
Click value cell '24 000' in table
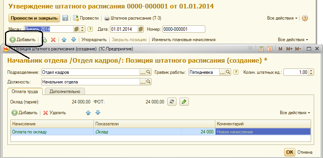pyautogui.click(x=198, y=131)
